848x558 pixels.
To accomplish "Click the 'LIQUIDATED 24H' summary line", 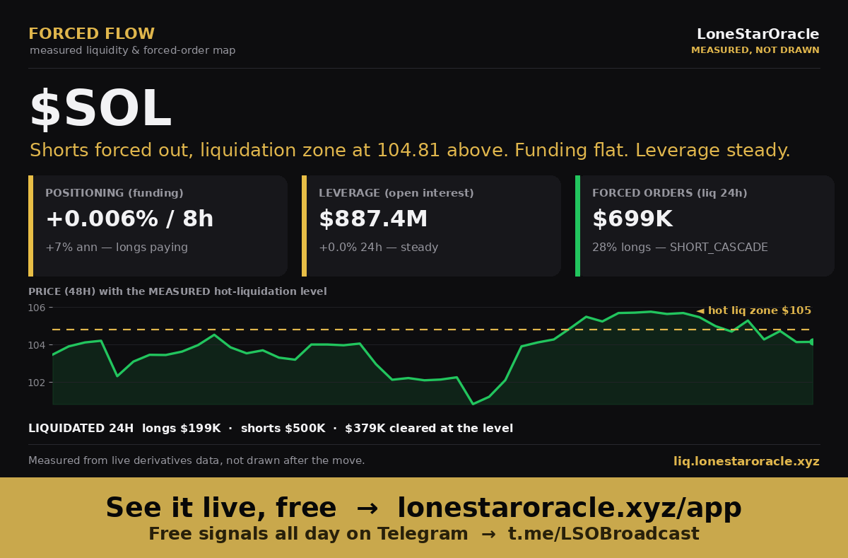I will point(271,429).
